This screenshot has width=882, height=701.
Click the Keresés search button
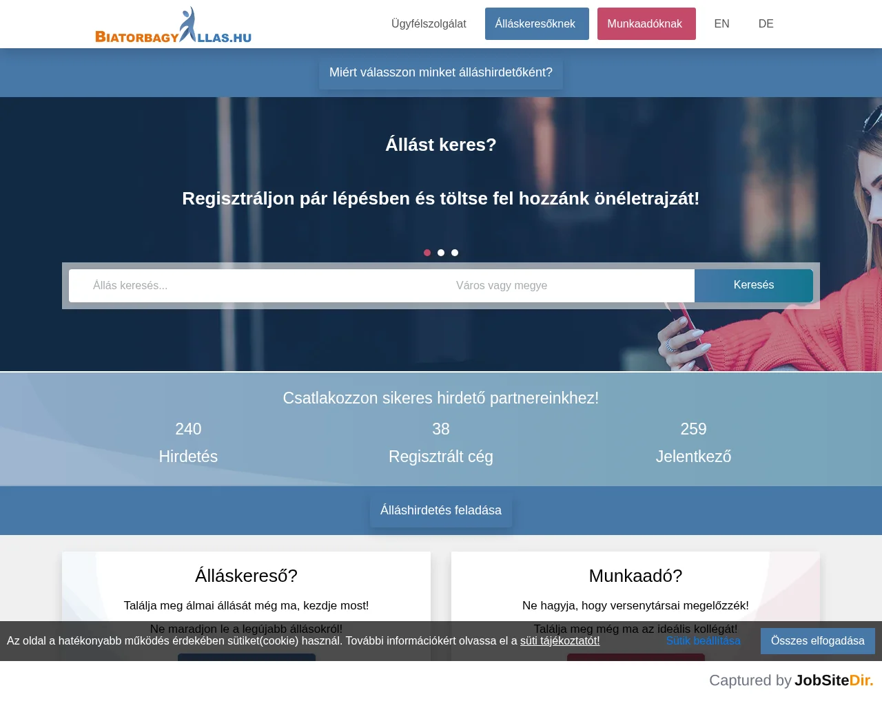(754, 285)
